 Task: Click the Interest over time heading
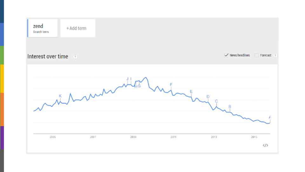(48, 56)
